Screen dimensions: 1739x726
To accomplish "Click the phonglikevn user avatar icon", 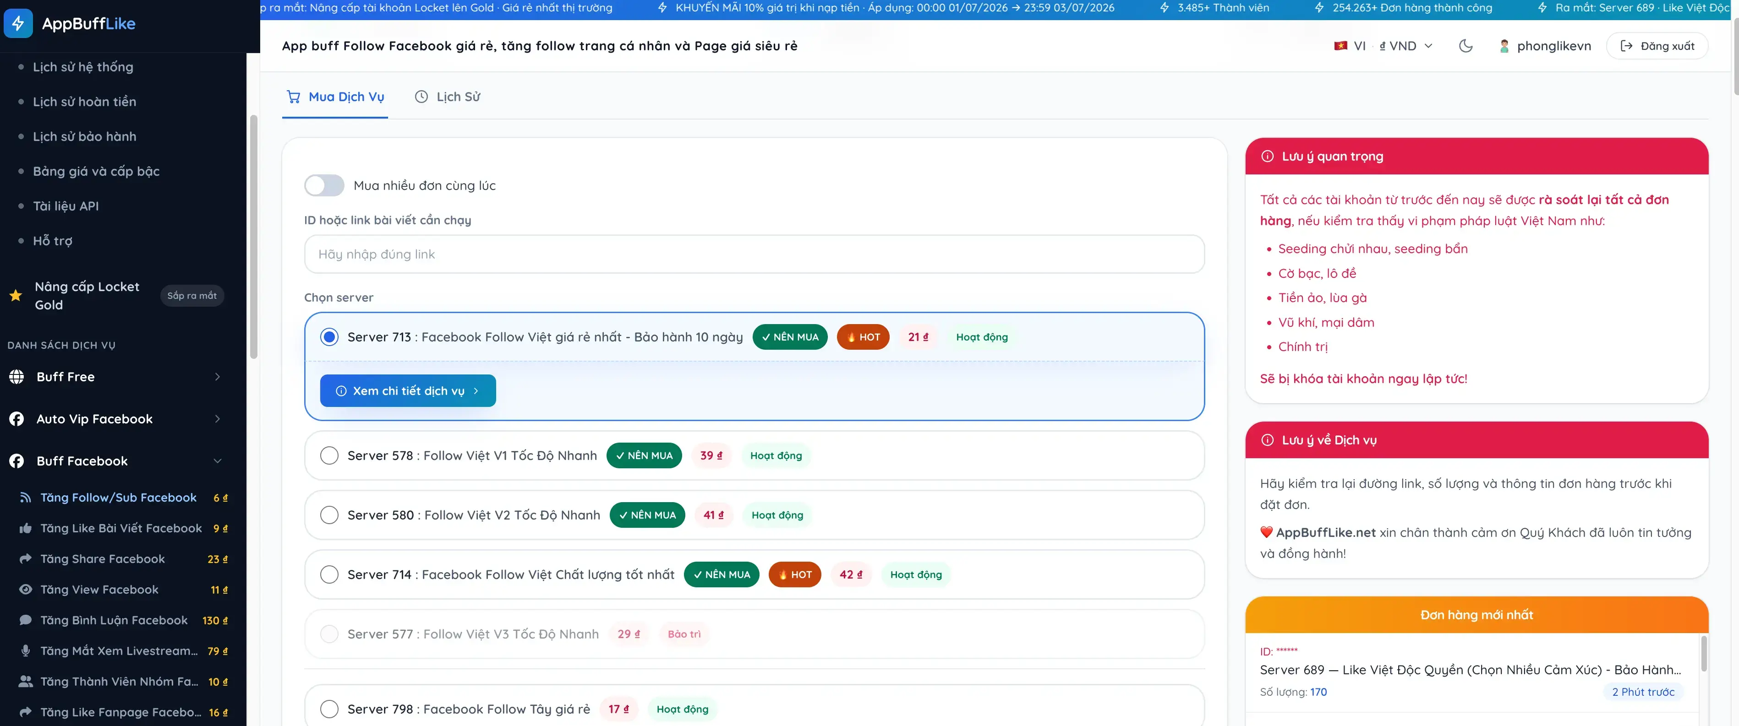I will [1504, 46].
